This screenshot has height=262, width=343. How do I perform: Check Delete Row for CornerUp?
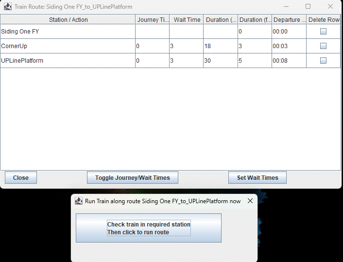[x=323, y=46]
